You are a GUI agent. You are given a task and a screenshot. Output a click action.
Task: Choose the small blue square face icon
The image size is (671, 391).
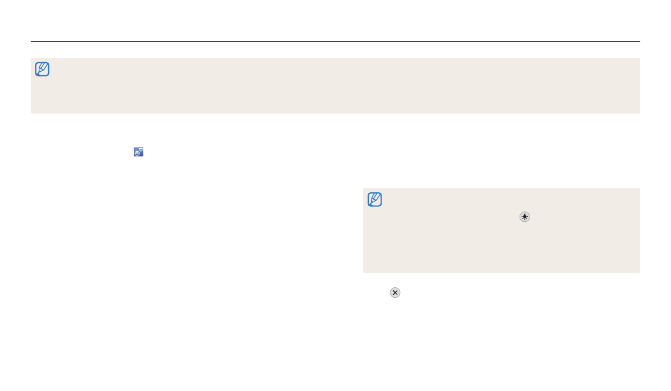coord(138,152)
